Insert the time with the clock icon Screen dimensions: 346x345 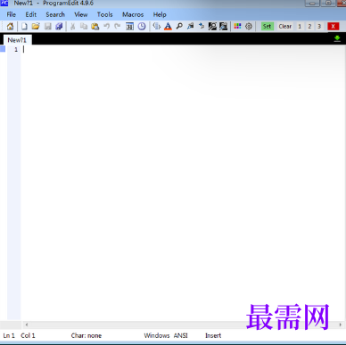point(142,27)
